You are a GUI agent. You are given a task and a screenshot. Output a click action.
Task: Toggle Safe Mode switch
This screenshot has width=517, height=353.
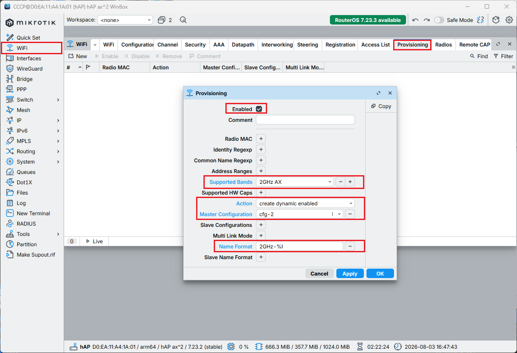coord(439,20)
